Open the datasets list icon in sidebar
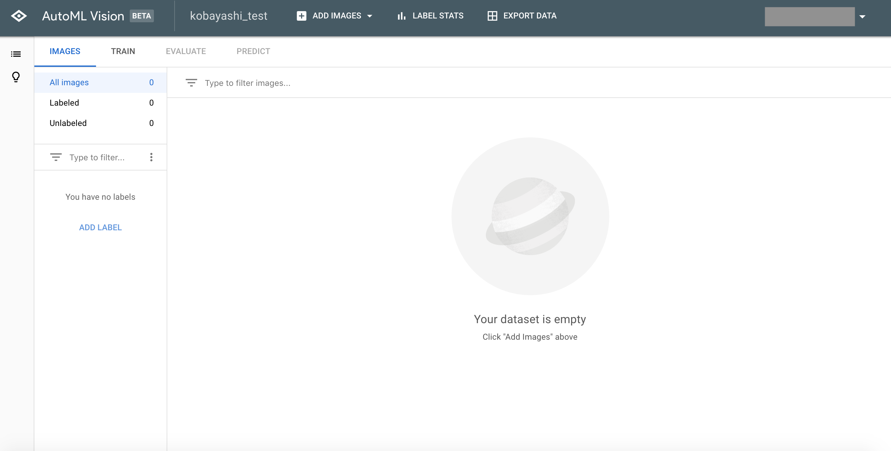This screenshot has height=451, width=891. (16, 54)
